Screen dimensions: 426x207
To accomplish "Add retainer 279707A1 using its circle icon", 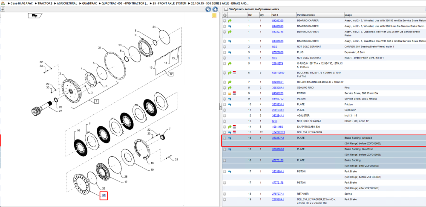I will [225, 194].
